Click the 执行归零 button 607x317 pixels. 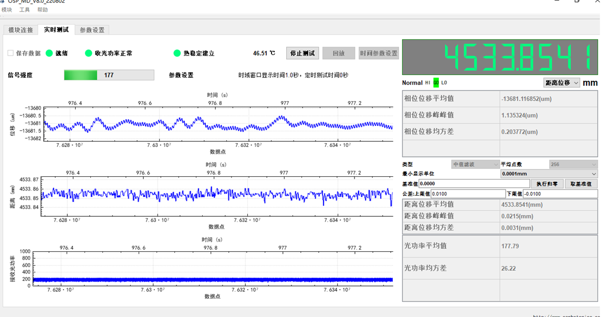click(547, 184)
